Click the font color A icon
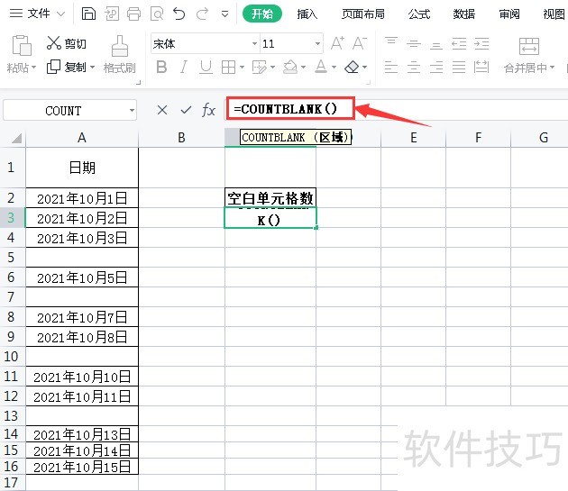 click(321, 67)
